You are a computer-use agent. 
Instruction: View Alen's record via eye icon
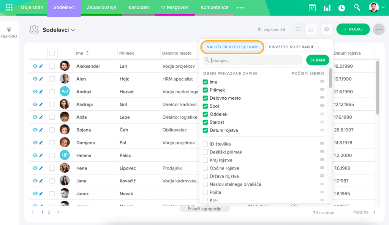tap(35, 79)
